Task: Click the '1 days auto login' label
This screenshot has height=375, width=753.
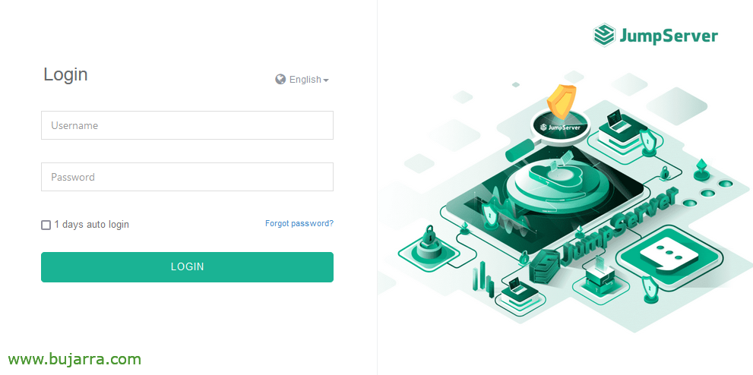Action: pos(92,225)
